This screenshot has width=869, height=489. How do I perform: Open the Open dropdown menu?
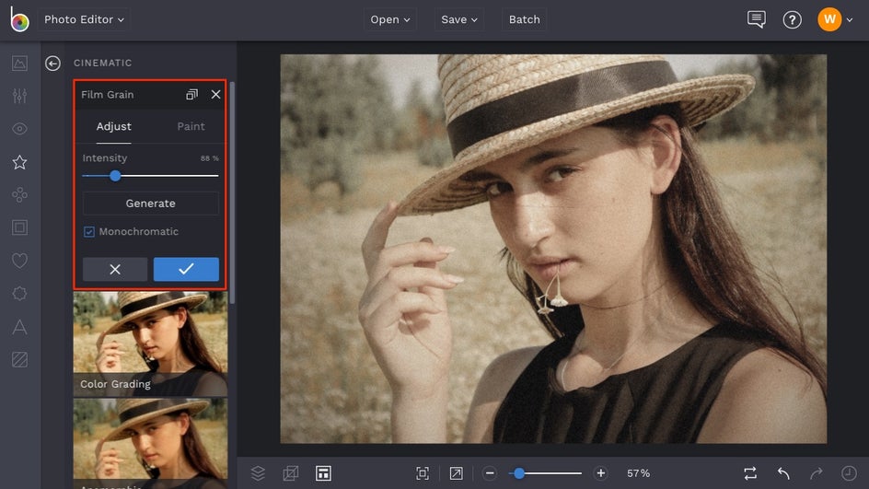390,19
